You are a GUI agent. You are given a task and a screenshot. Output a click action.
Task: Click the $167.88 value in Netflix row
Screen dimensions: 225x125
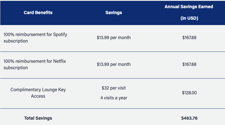(x=189, y=64)
